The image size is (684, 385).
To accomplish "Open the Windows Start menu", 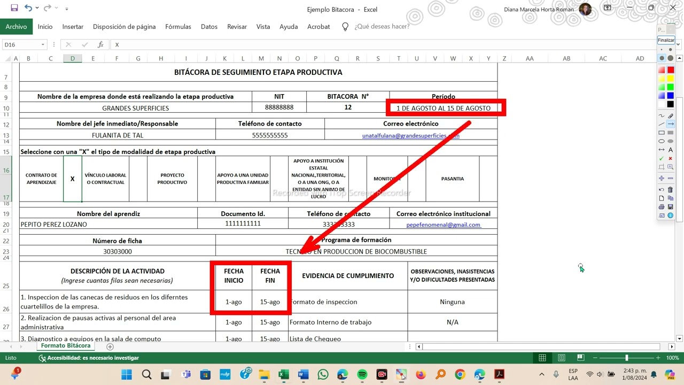I will (x=127, y=374).
